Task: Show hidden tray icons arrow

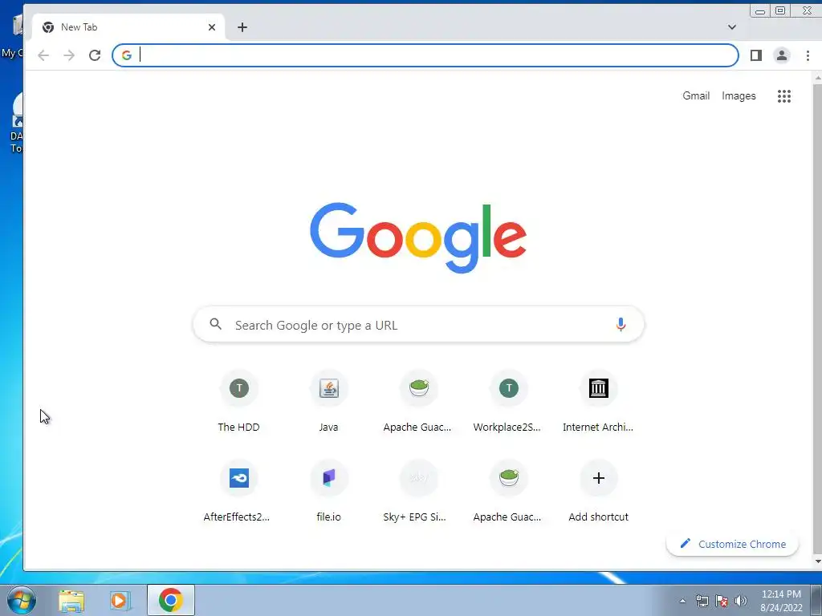Action: tap(682, 601)
